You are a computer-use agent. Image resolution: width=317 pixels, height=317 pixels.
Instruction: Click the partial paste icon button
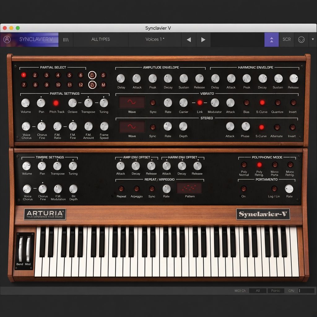click(x=92, y=85)
